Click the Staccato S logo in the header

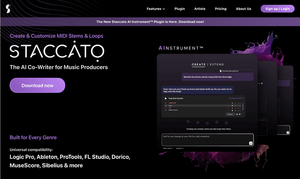click(x=8, y=9)
